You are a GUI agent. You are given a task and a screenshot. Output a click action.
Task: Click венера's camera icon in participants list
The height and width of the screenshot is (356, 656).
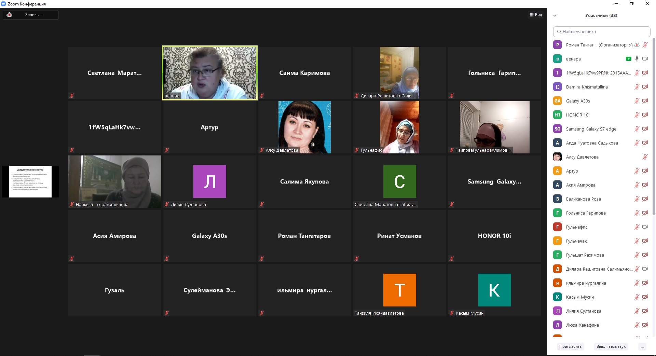645,59
